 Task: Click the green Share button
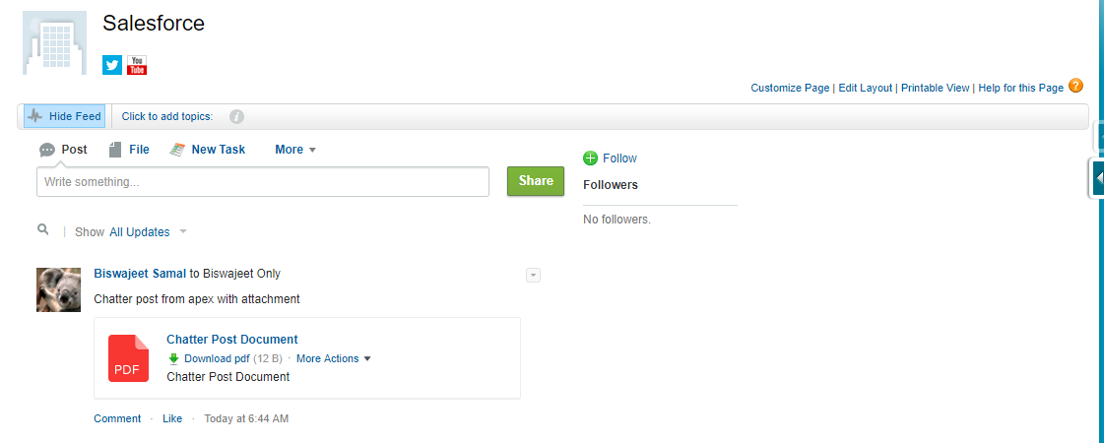(536, 181)
